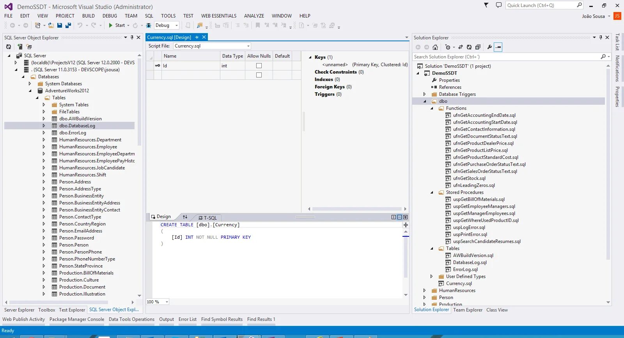Screen dimensions: 624x338
Task: Click Sync with Active Document icon
Action: [460, 47]
